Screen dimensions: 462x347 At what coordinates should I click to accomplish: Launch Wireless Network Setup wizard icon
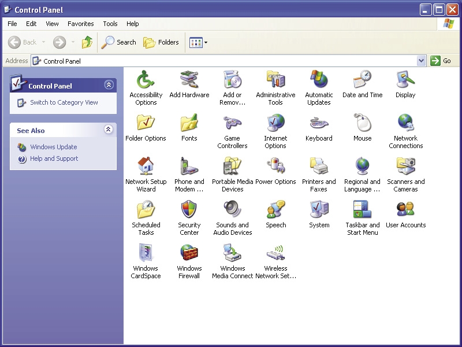pos(275,253)
